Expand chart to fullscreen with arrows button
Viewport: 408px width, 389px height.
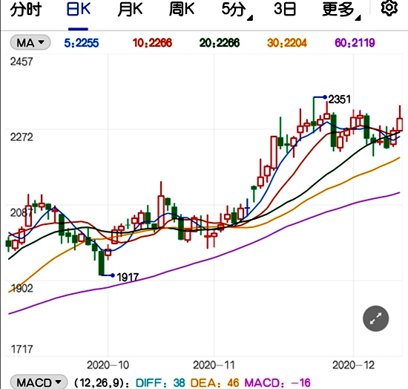(x=376, y=318)
